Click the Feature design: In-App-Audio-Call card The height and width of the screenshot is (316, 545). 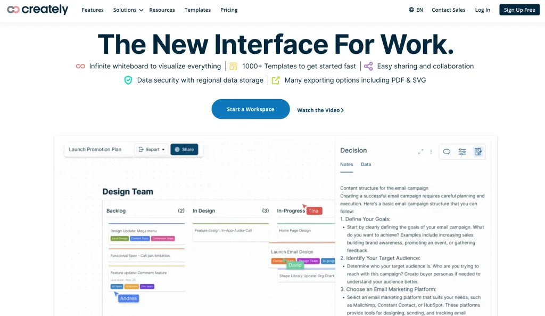coord(231,232)
